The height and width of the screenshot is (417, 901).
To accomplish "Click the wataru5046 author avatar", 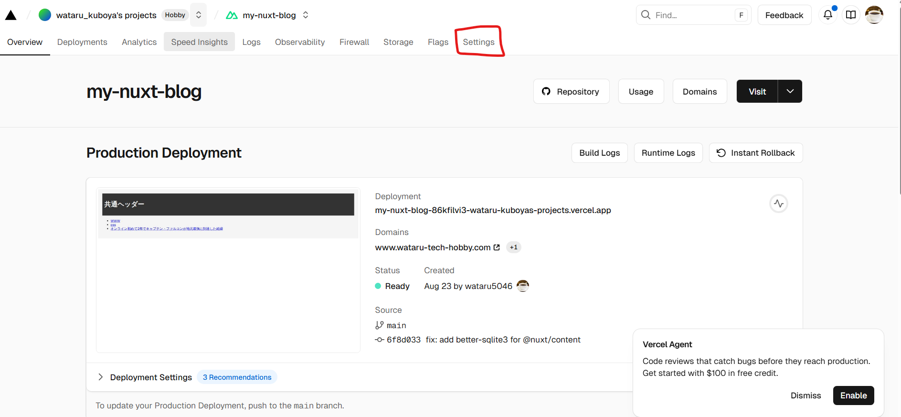I will (x=523, y=286).
